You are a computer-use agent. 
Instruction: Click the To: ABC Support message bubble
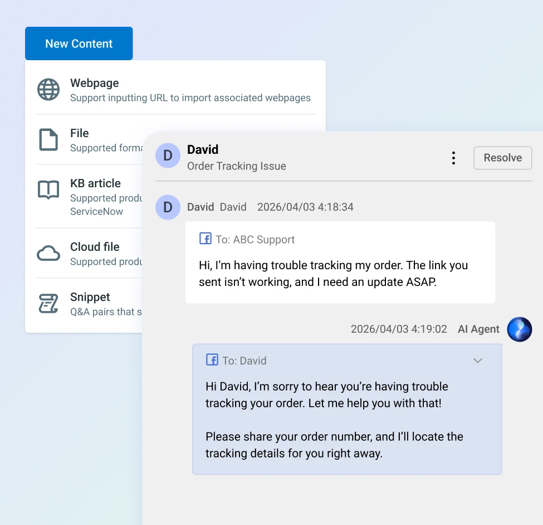click(x=340, y=262)
